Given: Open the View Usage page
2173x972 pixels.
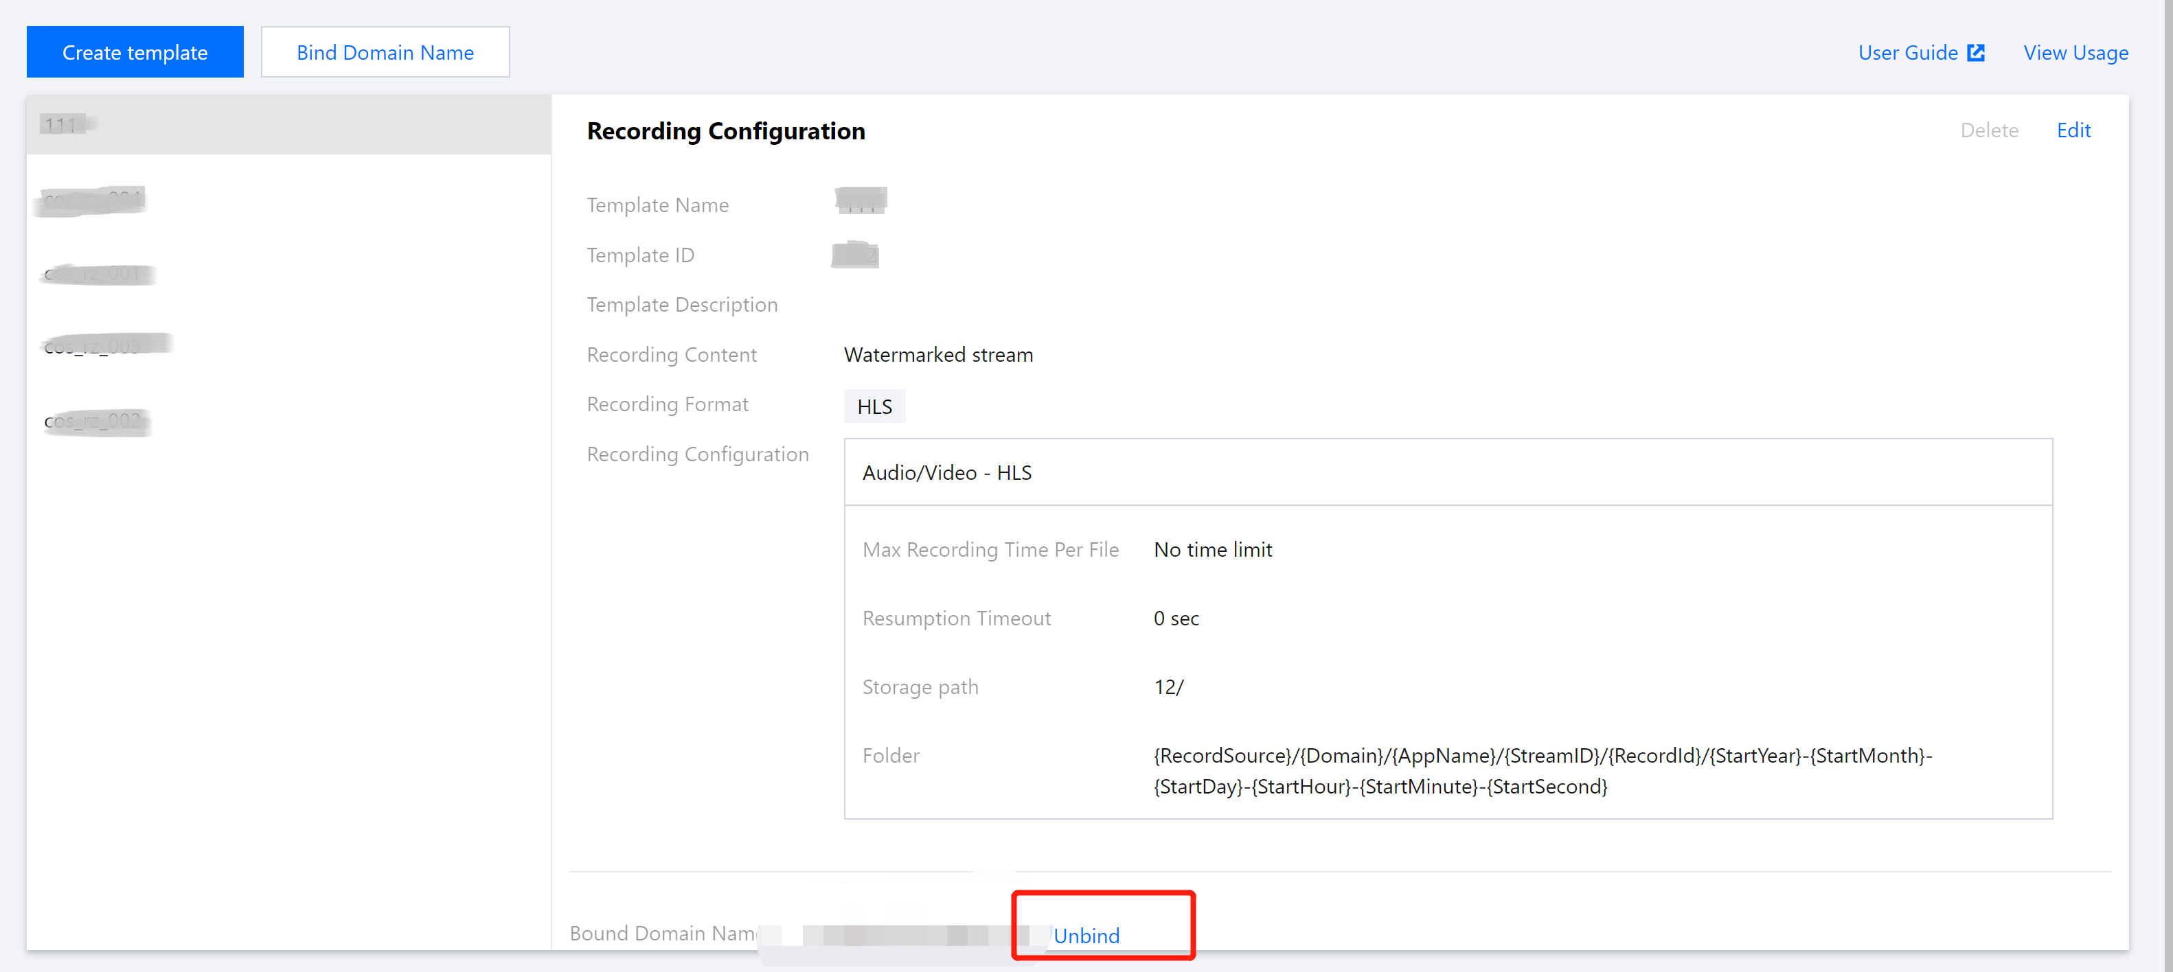Looking at the screenshot, I should (x=2076, y=52).
